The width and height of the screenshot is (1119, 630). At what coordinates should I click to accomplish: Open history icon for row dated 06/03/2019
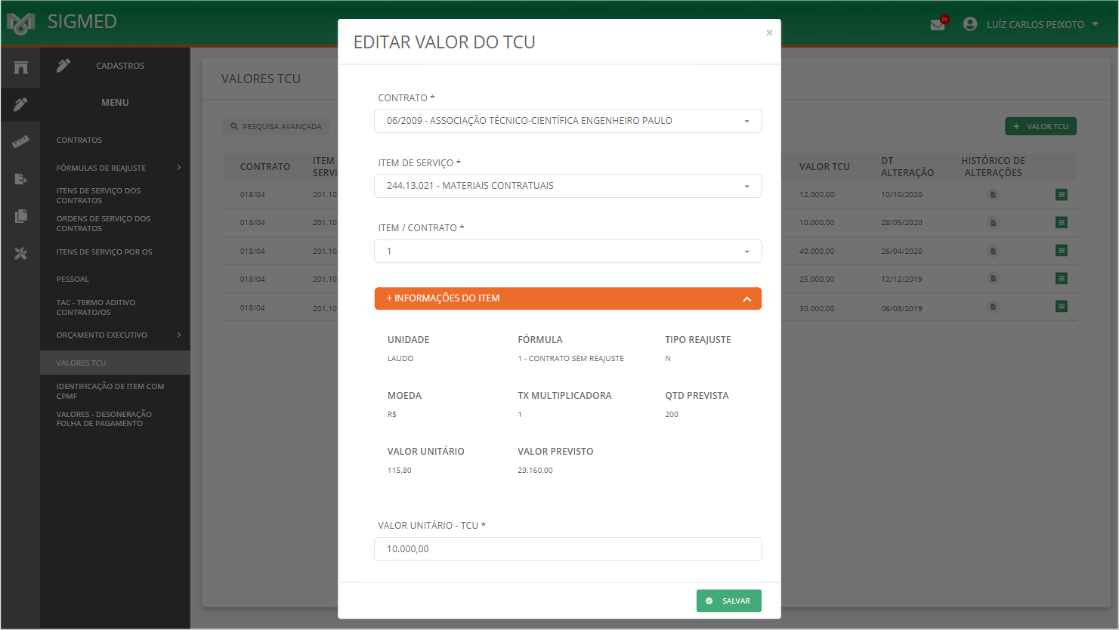pos(993,307)
